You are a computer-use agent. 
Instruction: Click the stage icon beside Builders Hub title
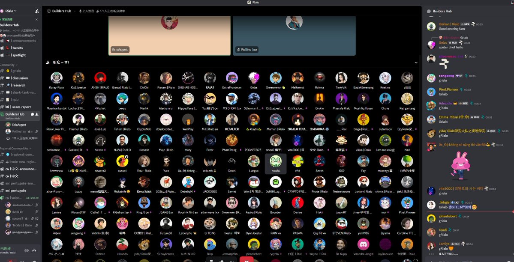coord(49,11)
